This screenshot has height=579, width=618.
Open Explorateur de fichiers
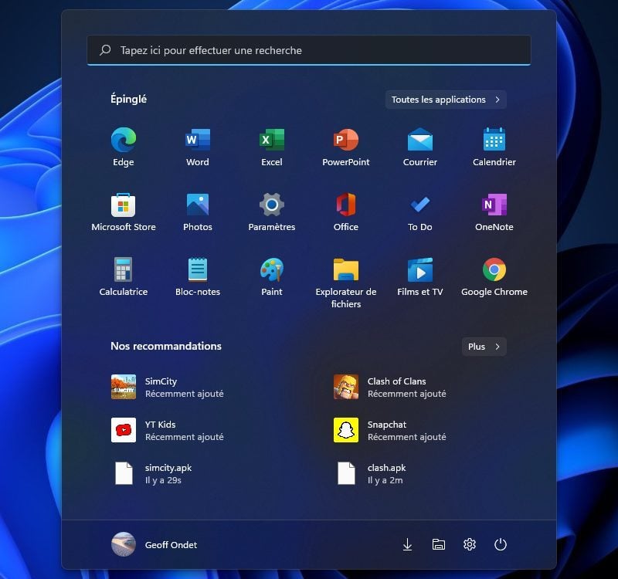(x=345, y=283)
